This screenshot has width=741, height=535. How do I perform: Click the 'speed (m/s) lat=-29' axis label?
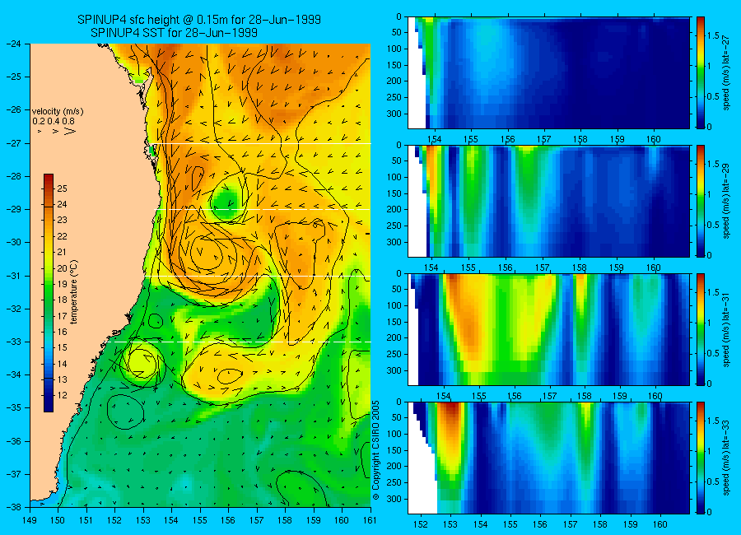[726, 202]
